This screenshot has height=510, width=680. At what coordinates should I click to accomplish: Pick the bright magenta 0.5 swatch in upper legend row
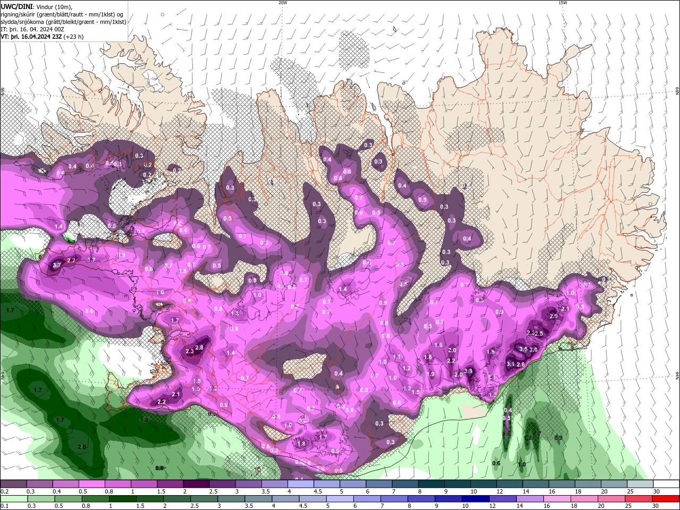[x=91, y=484]
